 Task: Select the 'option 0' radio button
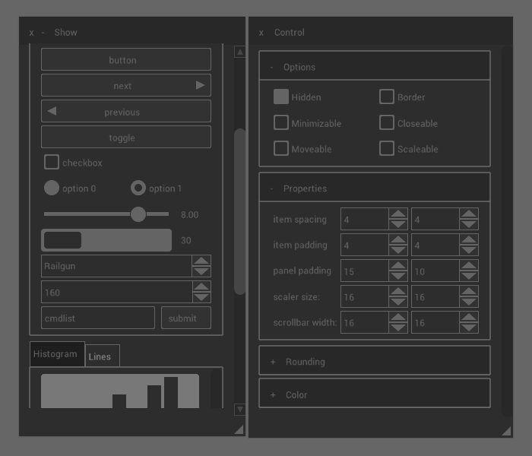coord(52,188)
